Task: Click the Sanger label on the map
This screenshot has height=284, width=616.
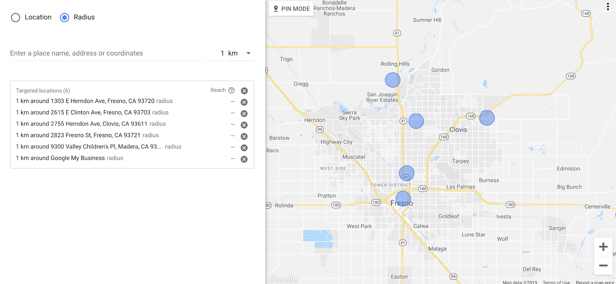Action: tap(557, 228)
